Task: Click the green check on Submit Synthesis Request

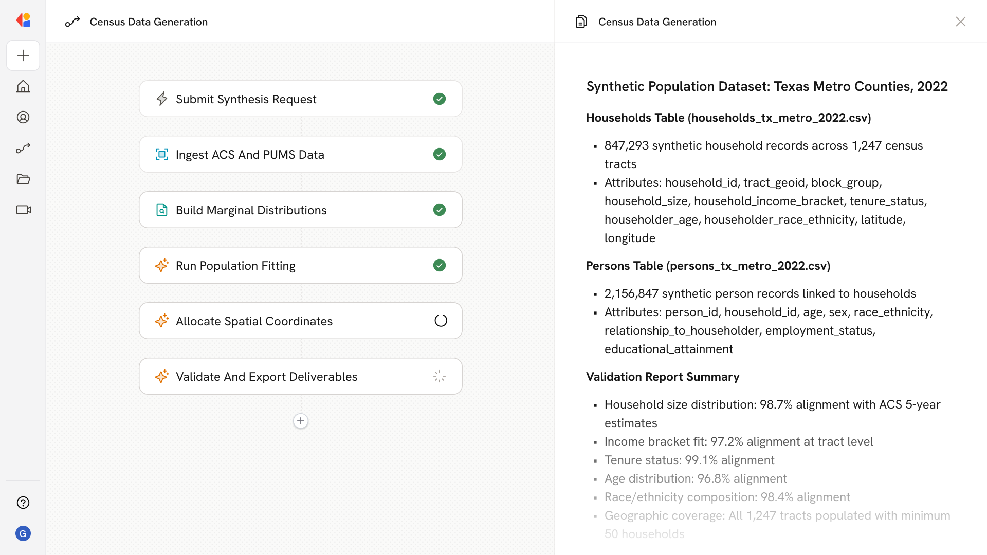Action: [x=440, y=99]
